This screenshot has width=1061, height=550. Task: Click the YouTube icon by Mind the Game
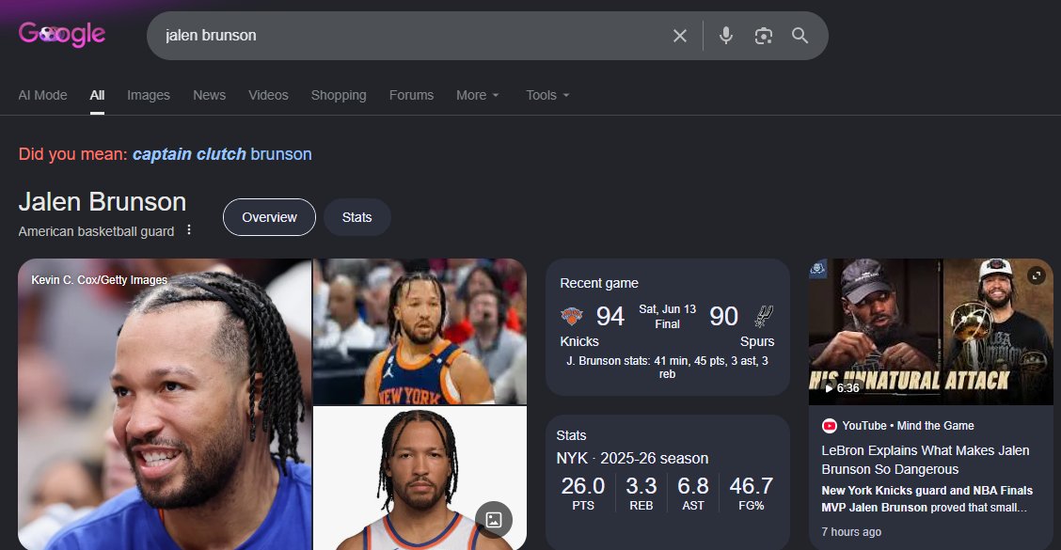pyautogui.click(x=829, y=426)
